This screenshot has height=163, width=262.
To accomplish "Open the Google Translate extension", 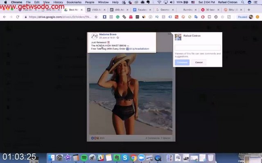I will point(196,17).
